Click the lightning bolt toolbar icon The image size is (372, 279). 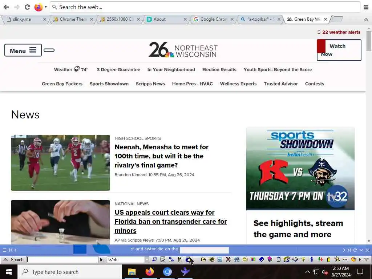(179, 259)
